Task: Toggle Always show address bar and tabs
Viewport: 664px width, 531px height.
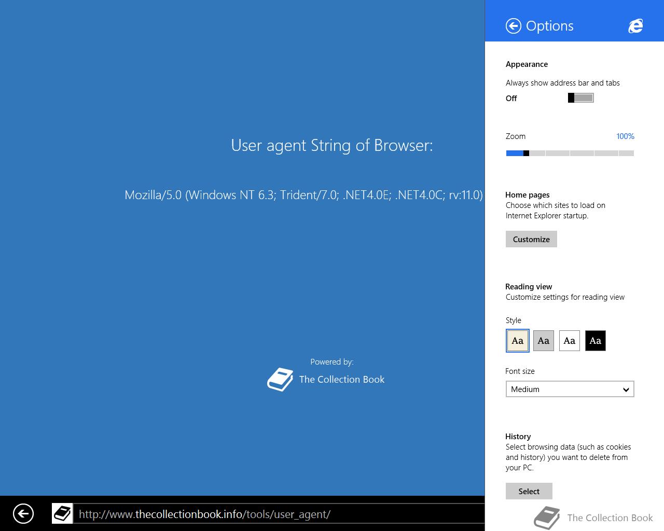Action: 580,98
